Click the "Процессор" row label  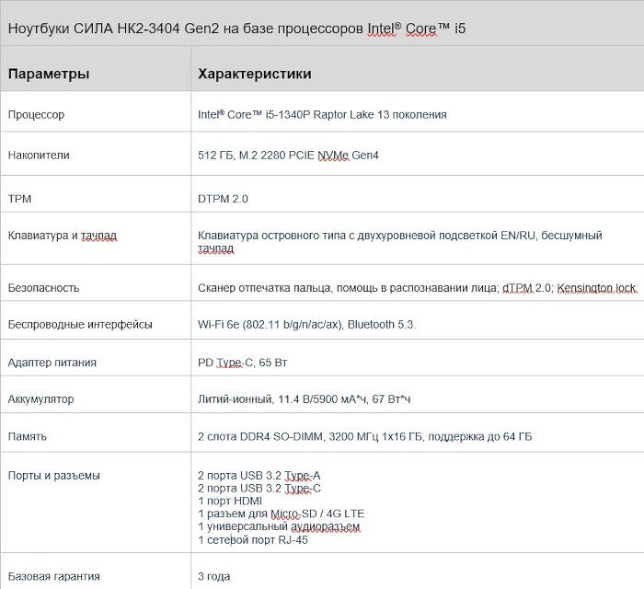pyautogui.click(x=36, y=115)
